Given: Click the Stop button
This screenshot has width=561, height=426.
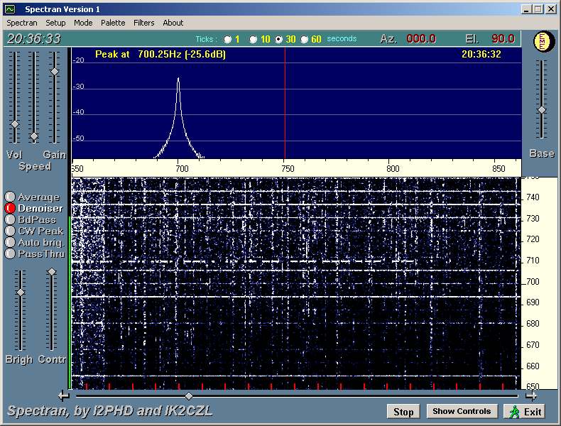Looking at the screenshot, I should pos(403,412).
